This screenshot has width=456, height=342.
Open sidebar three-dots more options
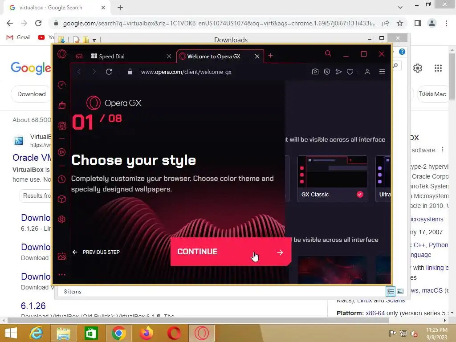(x=62, y=274)
